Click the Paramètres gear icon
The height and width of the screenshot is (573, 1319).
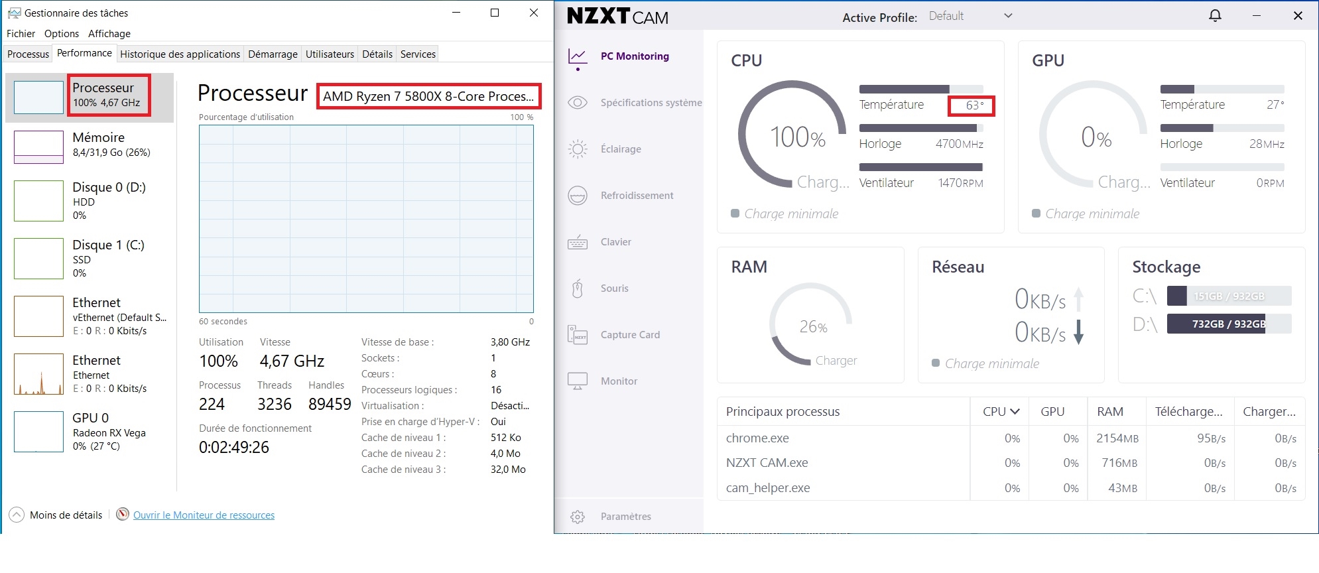click(x=578, y=517)
